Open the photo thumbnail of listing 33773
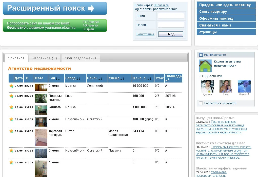This screenshot has height=177, width=258. pyautogui.click(x=41, y=98)
